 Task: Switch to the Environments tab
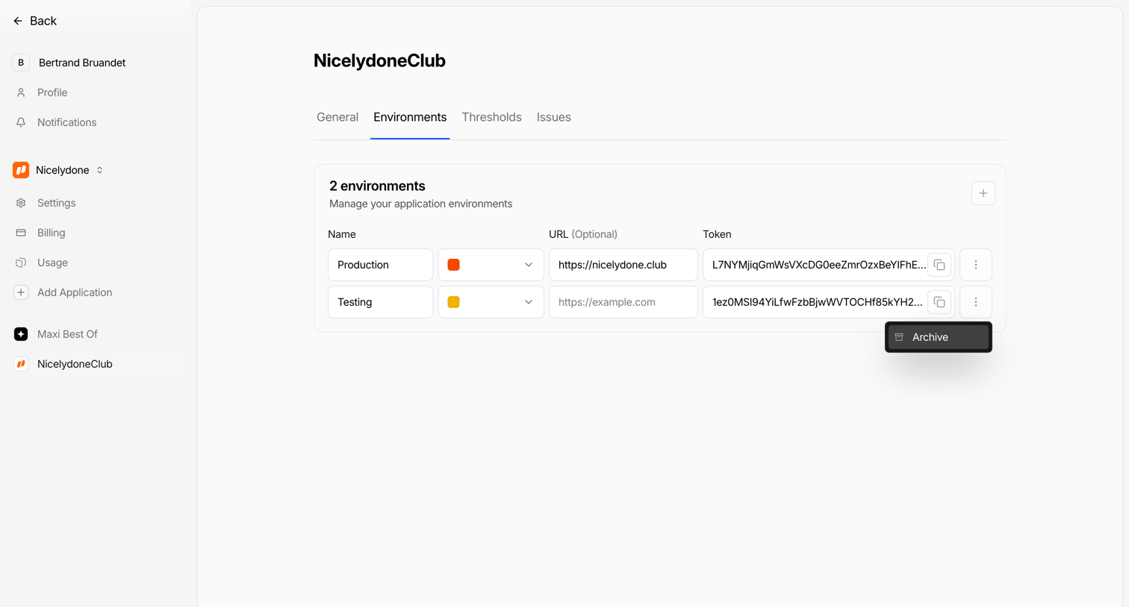(410, 117)
